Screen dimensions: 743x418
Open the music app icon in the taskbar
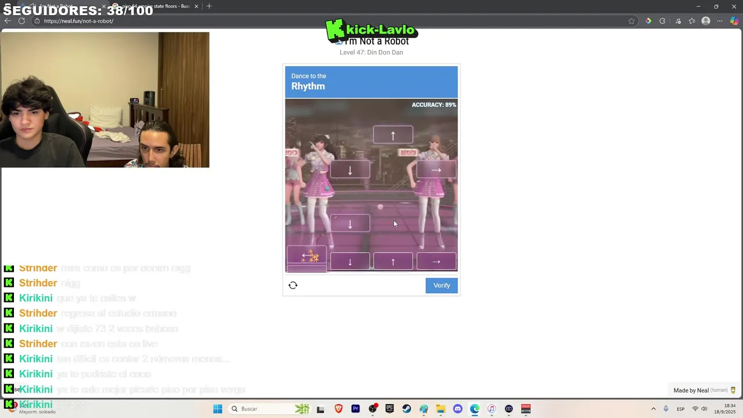tap(492, 409)
